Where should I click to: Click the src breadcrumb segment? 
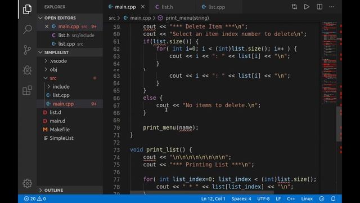112,18
